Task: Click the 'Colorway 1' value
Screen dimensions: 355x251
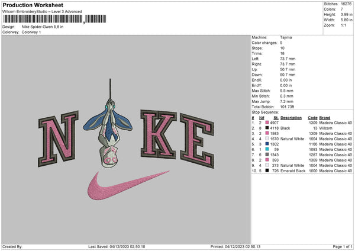Action: click(x=31, y=32)
